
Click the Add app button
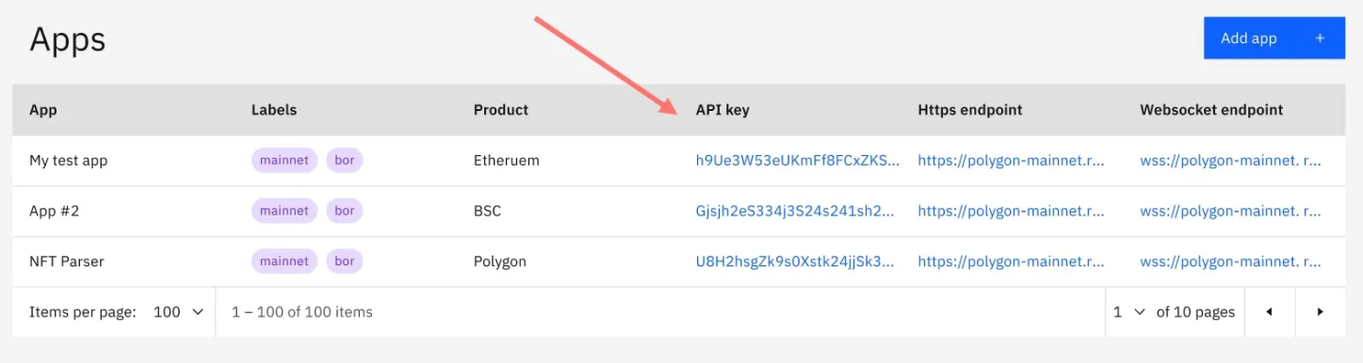[x=1274, y=39]
